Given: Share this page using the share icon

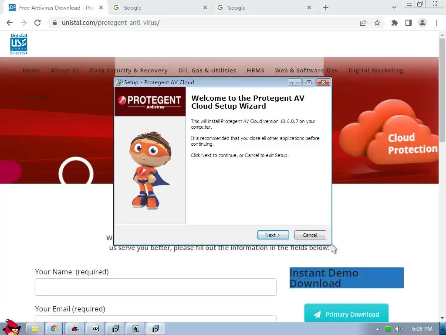Looking at the screenshot, I should pos(363,23).
